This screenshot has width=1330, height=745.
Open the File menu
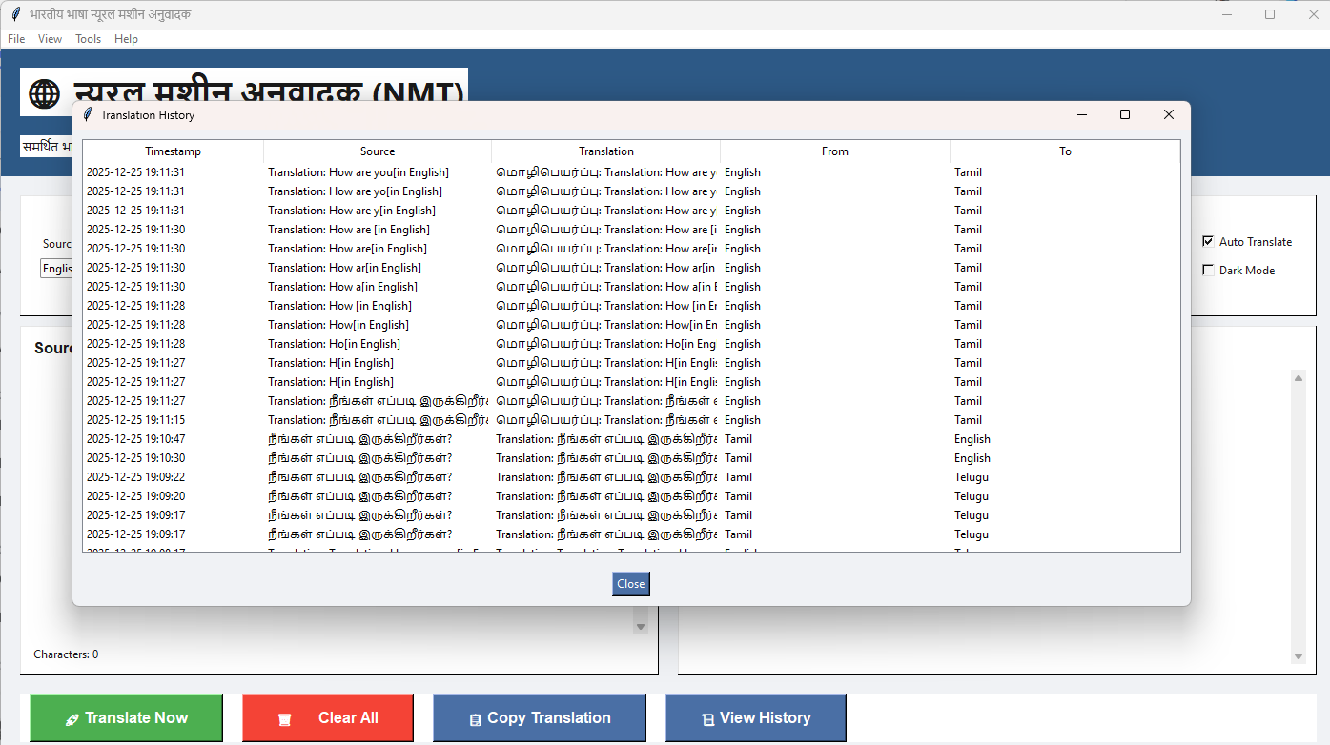tap(16, 39)
